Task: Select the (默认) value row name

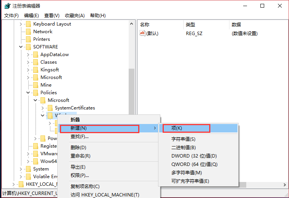Action: [152, 34]
